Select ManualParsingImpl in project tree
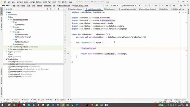The image size is (190, 107). (x=24, y=37)
